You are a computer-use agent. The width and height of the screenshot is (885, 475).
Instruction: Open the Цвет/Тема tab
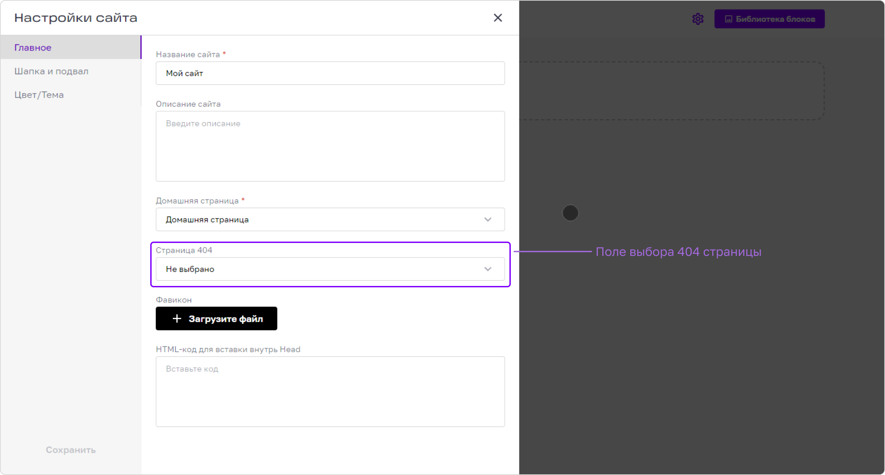70,95
